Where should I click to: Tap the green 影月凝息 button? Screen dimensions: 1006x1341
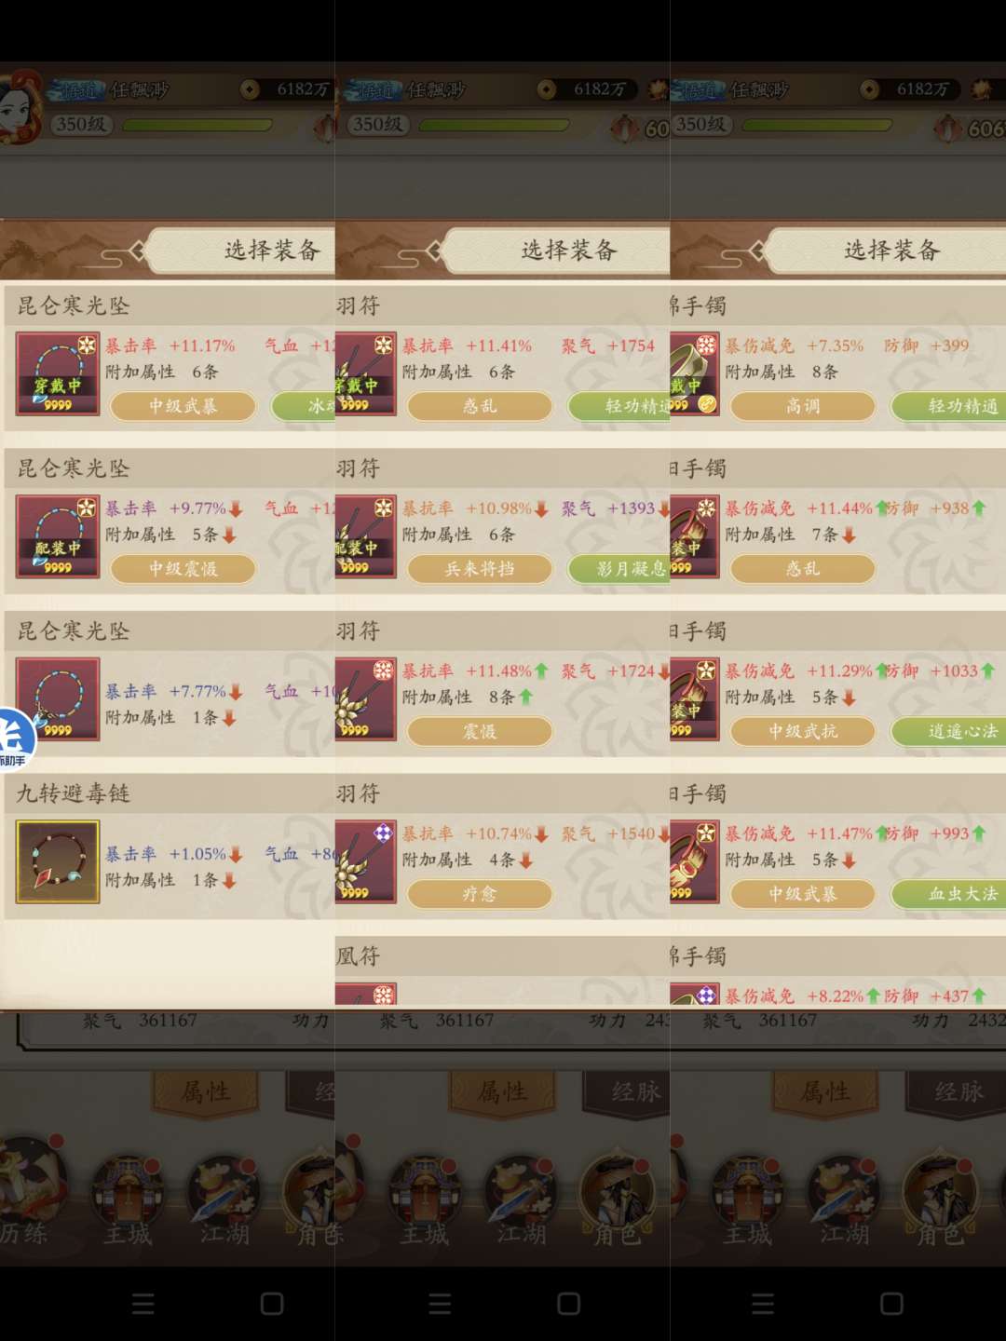619,568
